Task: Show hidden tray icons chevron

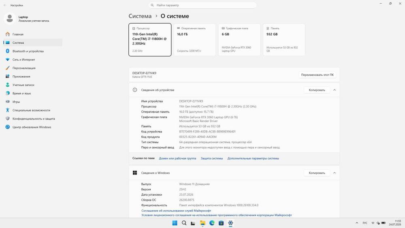Action: pyautogui.click(x=357, y=223)
